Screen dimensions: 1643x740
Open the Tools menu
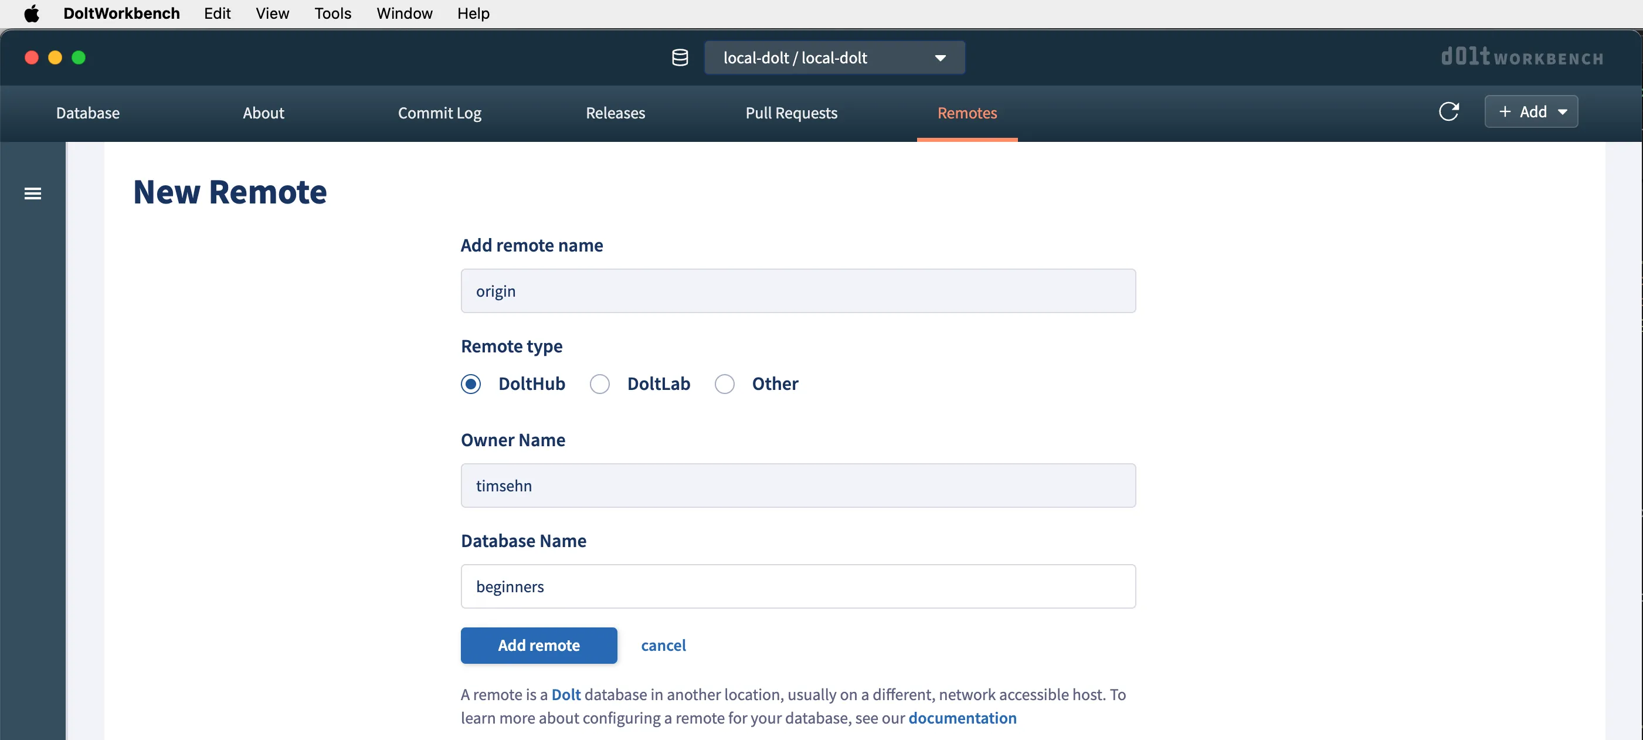click(332, 13)
